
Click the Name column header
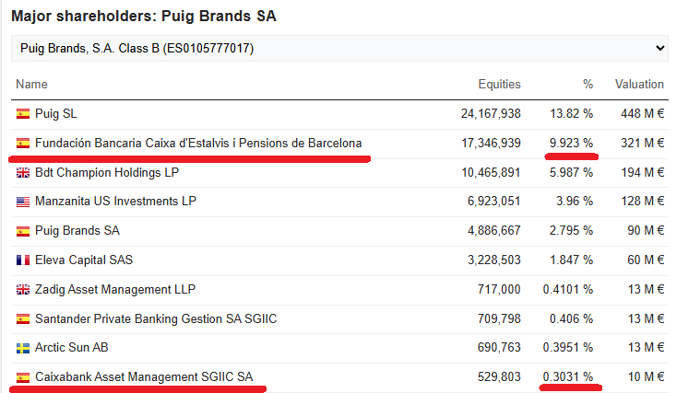click(31, 84)
